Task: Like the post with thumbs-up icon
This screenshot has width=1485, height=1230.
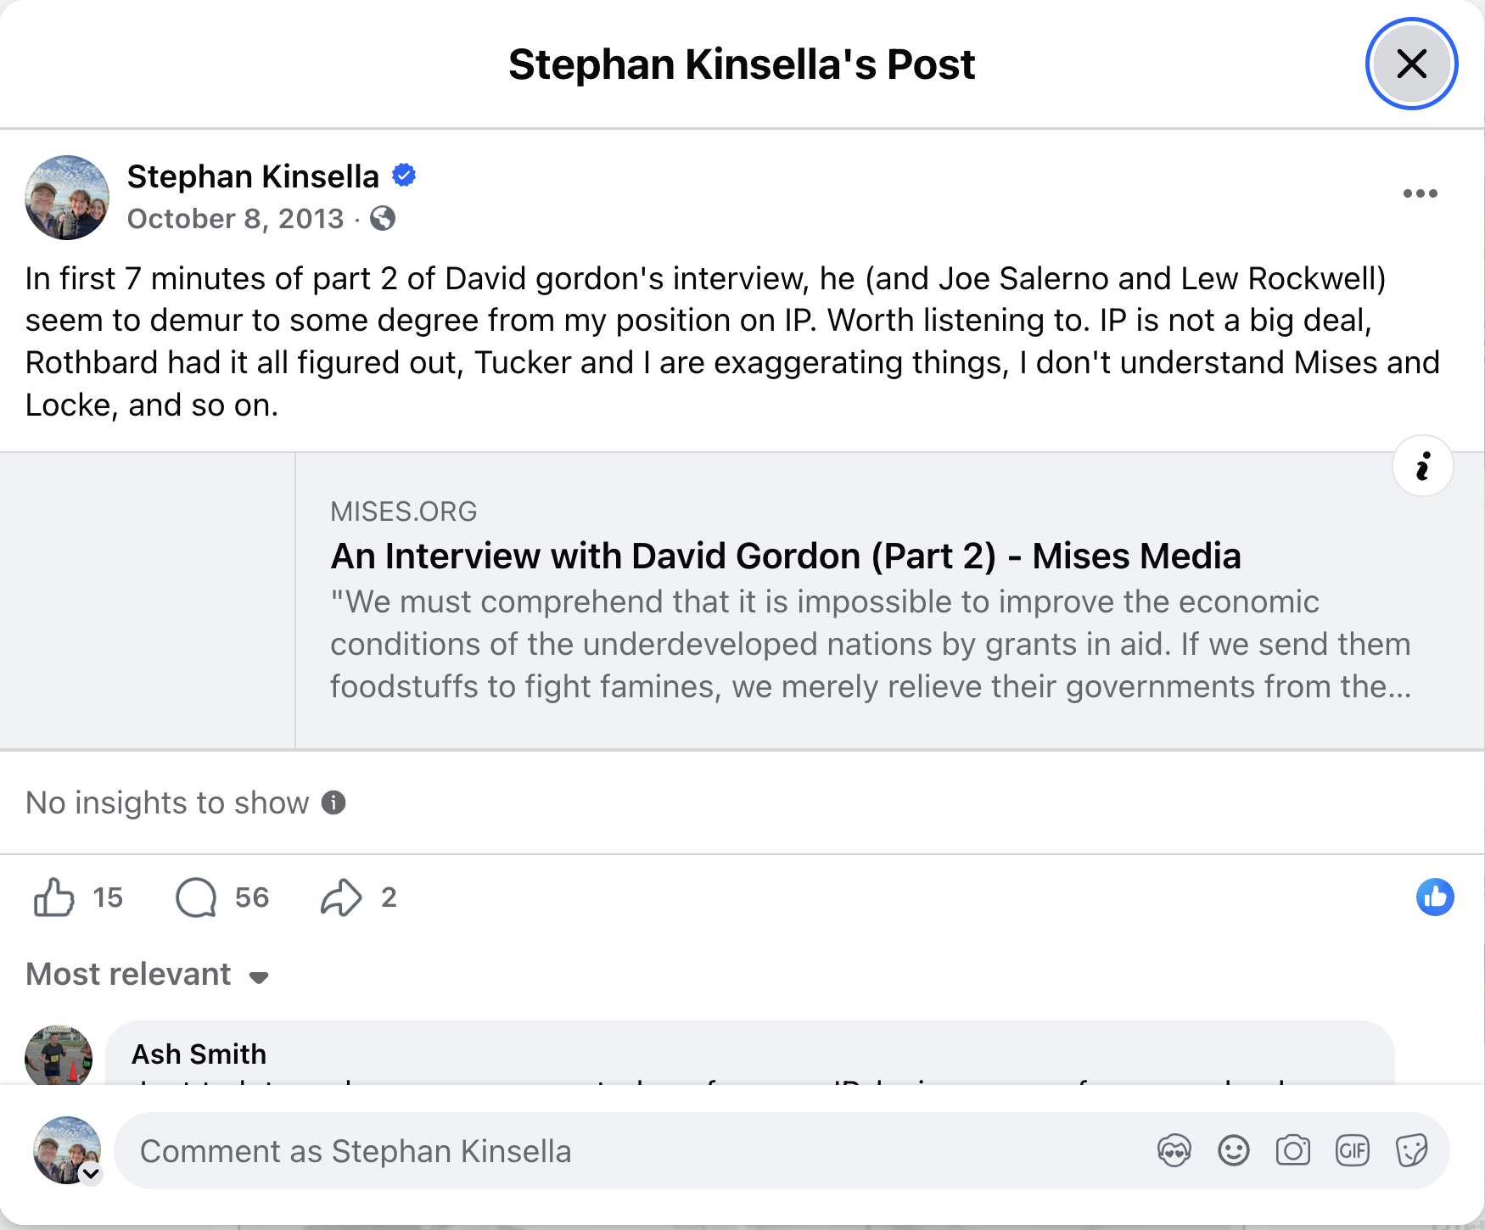Action: [x=54, y=897]
